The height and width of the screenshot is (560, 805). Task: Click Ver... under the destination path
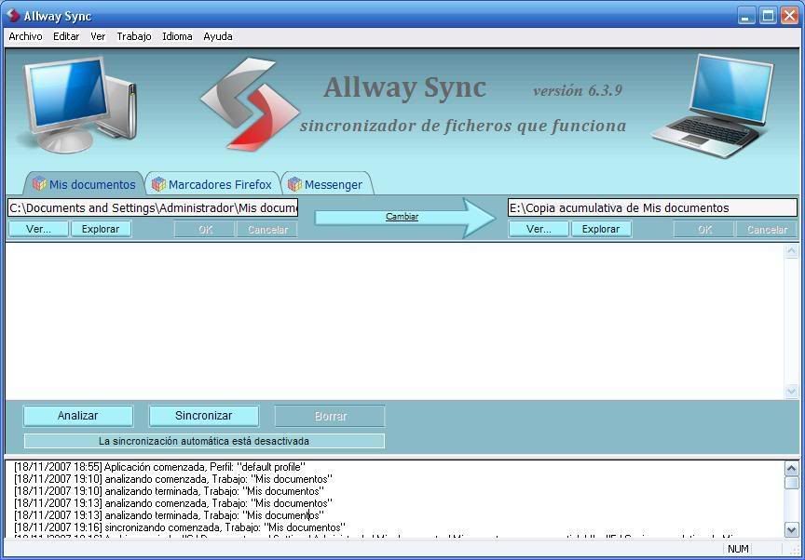(x=539, y=229)
